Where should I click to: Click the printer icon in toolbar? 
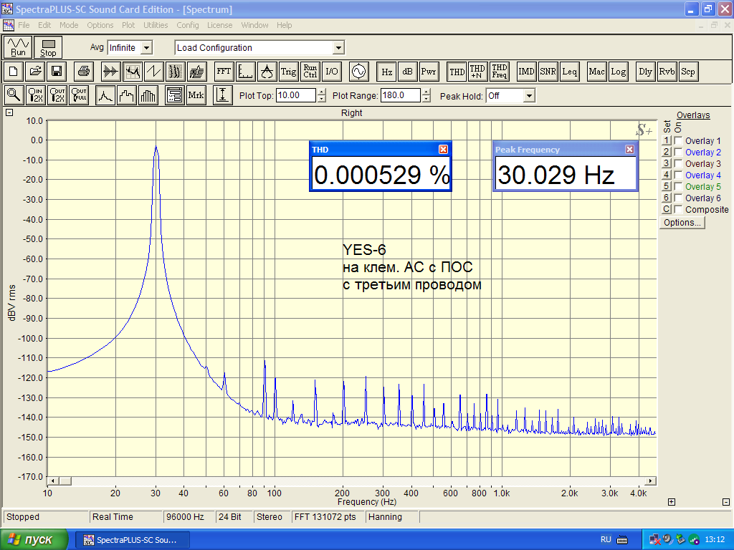click(83, 72)
